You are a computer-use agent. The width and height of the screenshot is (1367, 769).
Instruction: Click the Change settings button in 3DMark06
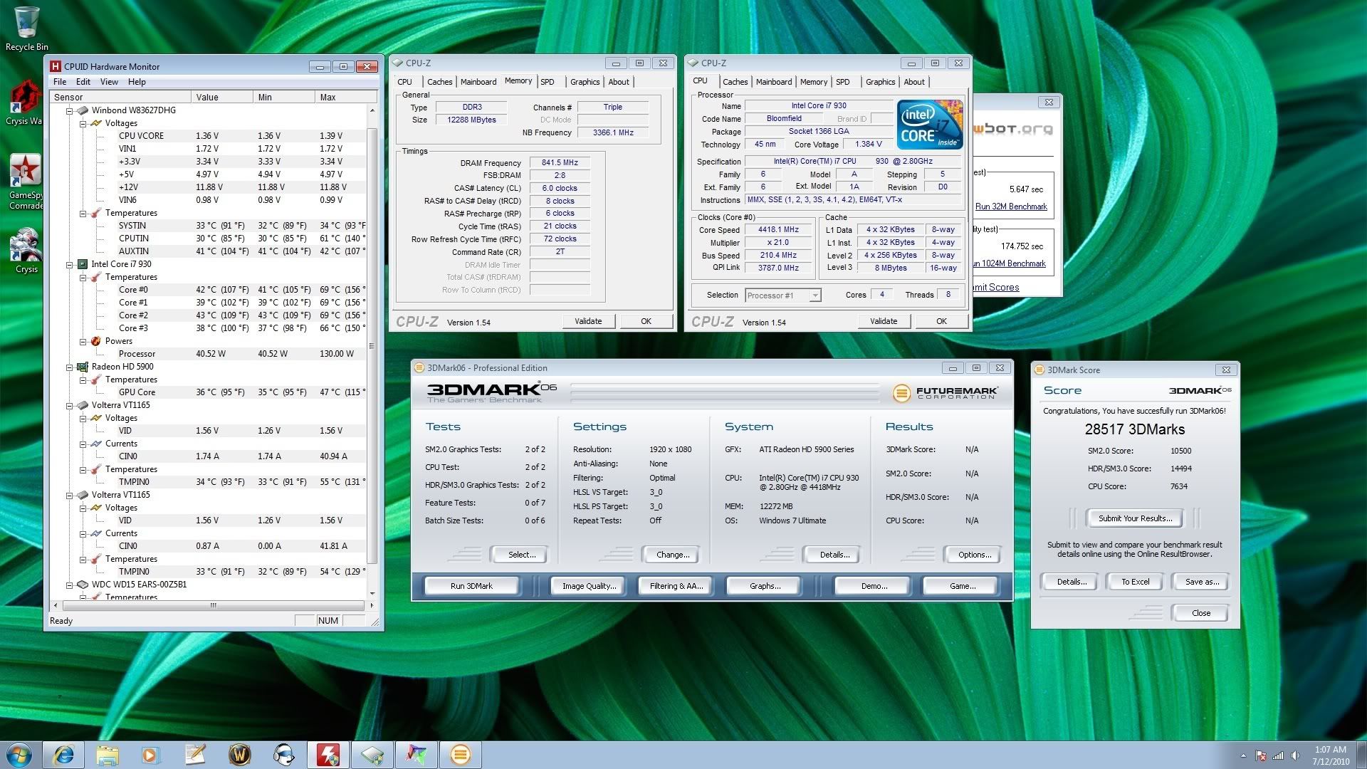click(672, 555)
